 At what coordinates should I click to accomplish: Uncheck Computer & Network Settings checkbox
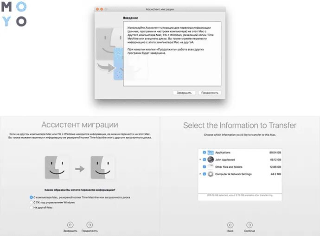pyautogui.click(x=204, y=174)
